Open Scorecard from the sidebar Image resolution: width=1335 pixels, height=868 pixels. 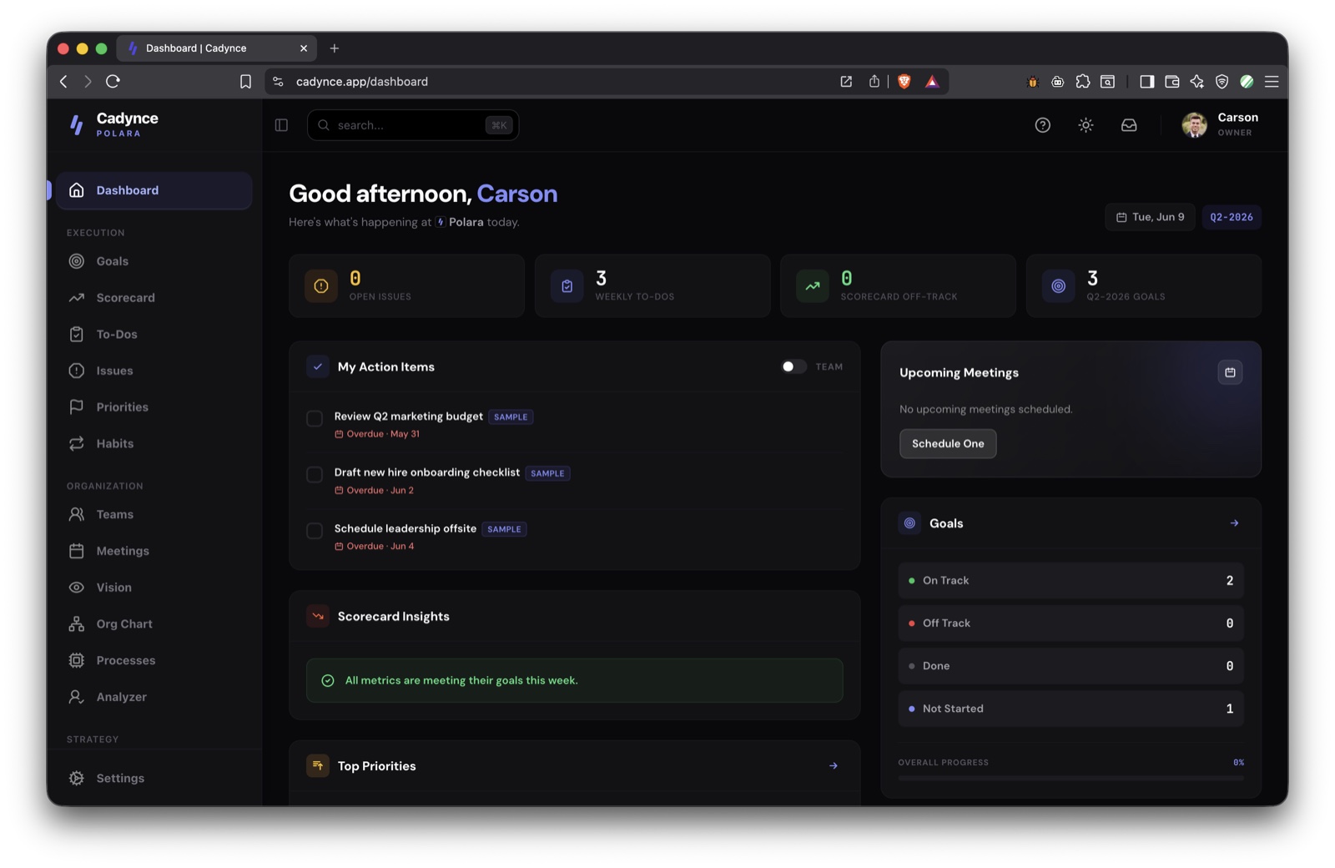(x=154, y=298)
